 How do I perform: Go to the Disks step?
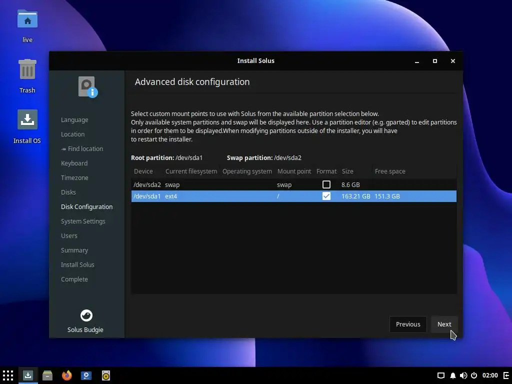(68, 192)
